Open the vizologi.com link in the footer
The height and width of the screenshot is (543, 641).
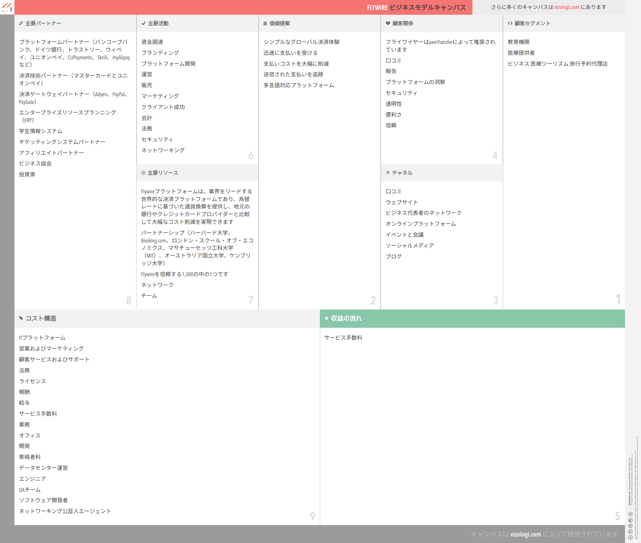tap(525, 534)
